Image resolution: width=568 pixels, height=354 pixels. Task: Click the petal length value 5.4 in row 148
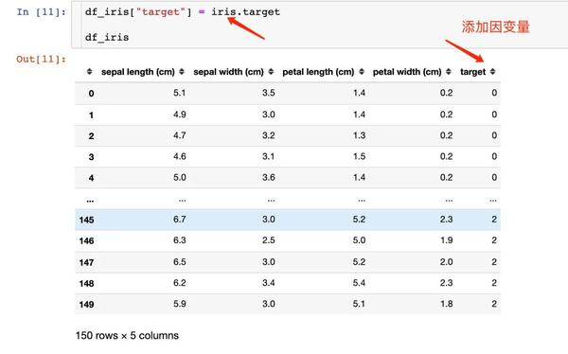pyautogui.click(x=359, y=283)
